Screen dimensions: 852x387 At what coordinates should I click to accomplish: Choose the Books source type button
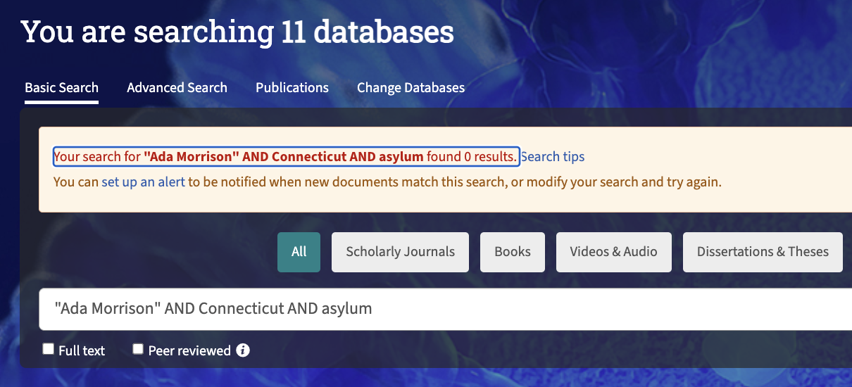tap(513, 252)
